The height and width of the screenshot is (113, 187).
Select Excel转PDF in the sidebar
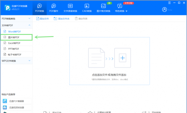coord(16,43)
